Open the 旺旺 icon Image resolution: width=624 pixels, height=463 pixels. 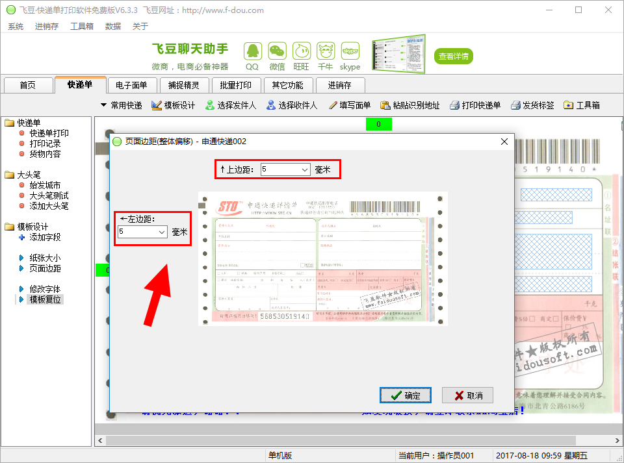(x=301, y=51)
